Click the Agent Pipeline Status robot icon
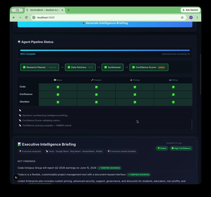 point(19,42)
